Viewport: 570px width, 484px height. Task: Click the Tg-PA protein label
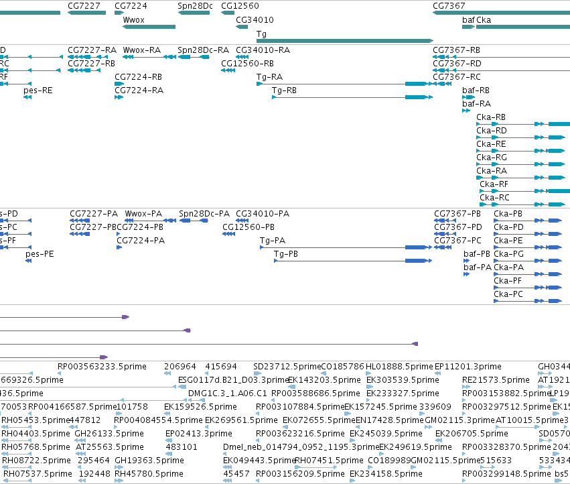tap(273, 241)
